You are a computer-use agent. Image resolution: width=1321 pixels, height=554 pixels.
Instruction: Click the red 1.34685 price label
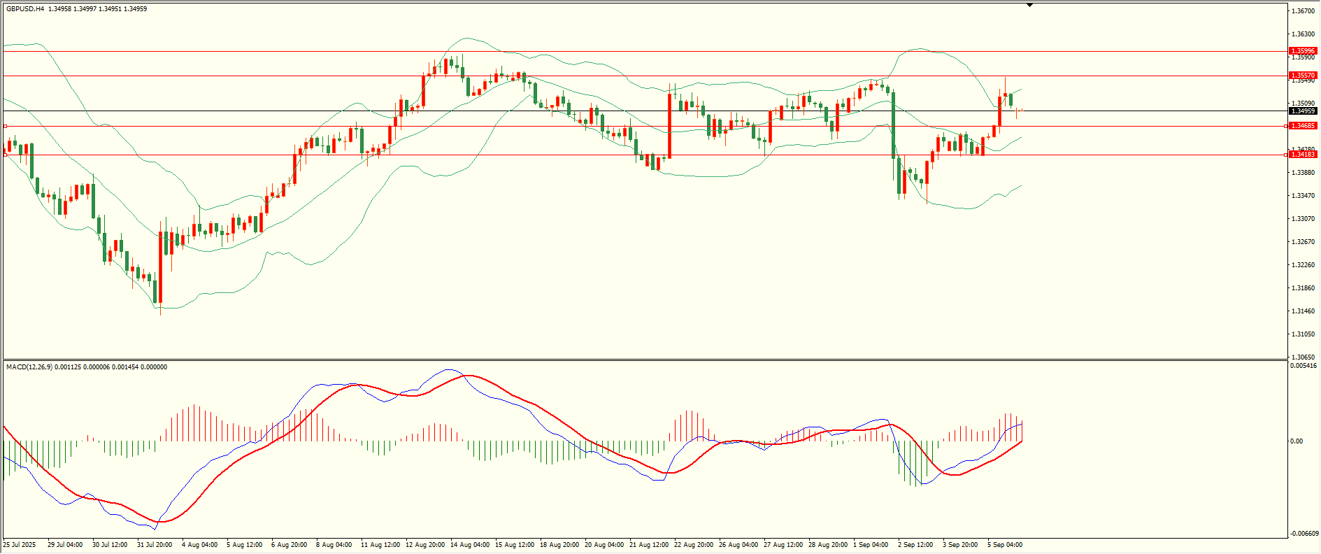point(1303,126)
